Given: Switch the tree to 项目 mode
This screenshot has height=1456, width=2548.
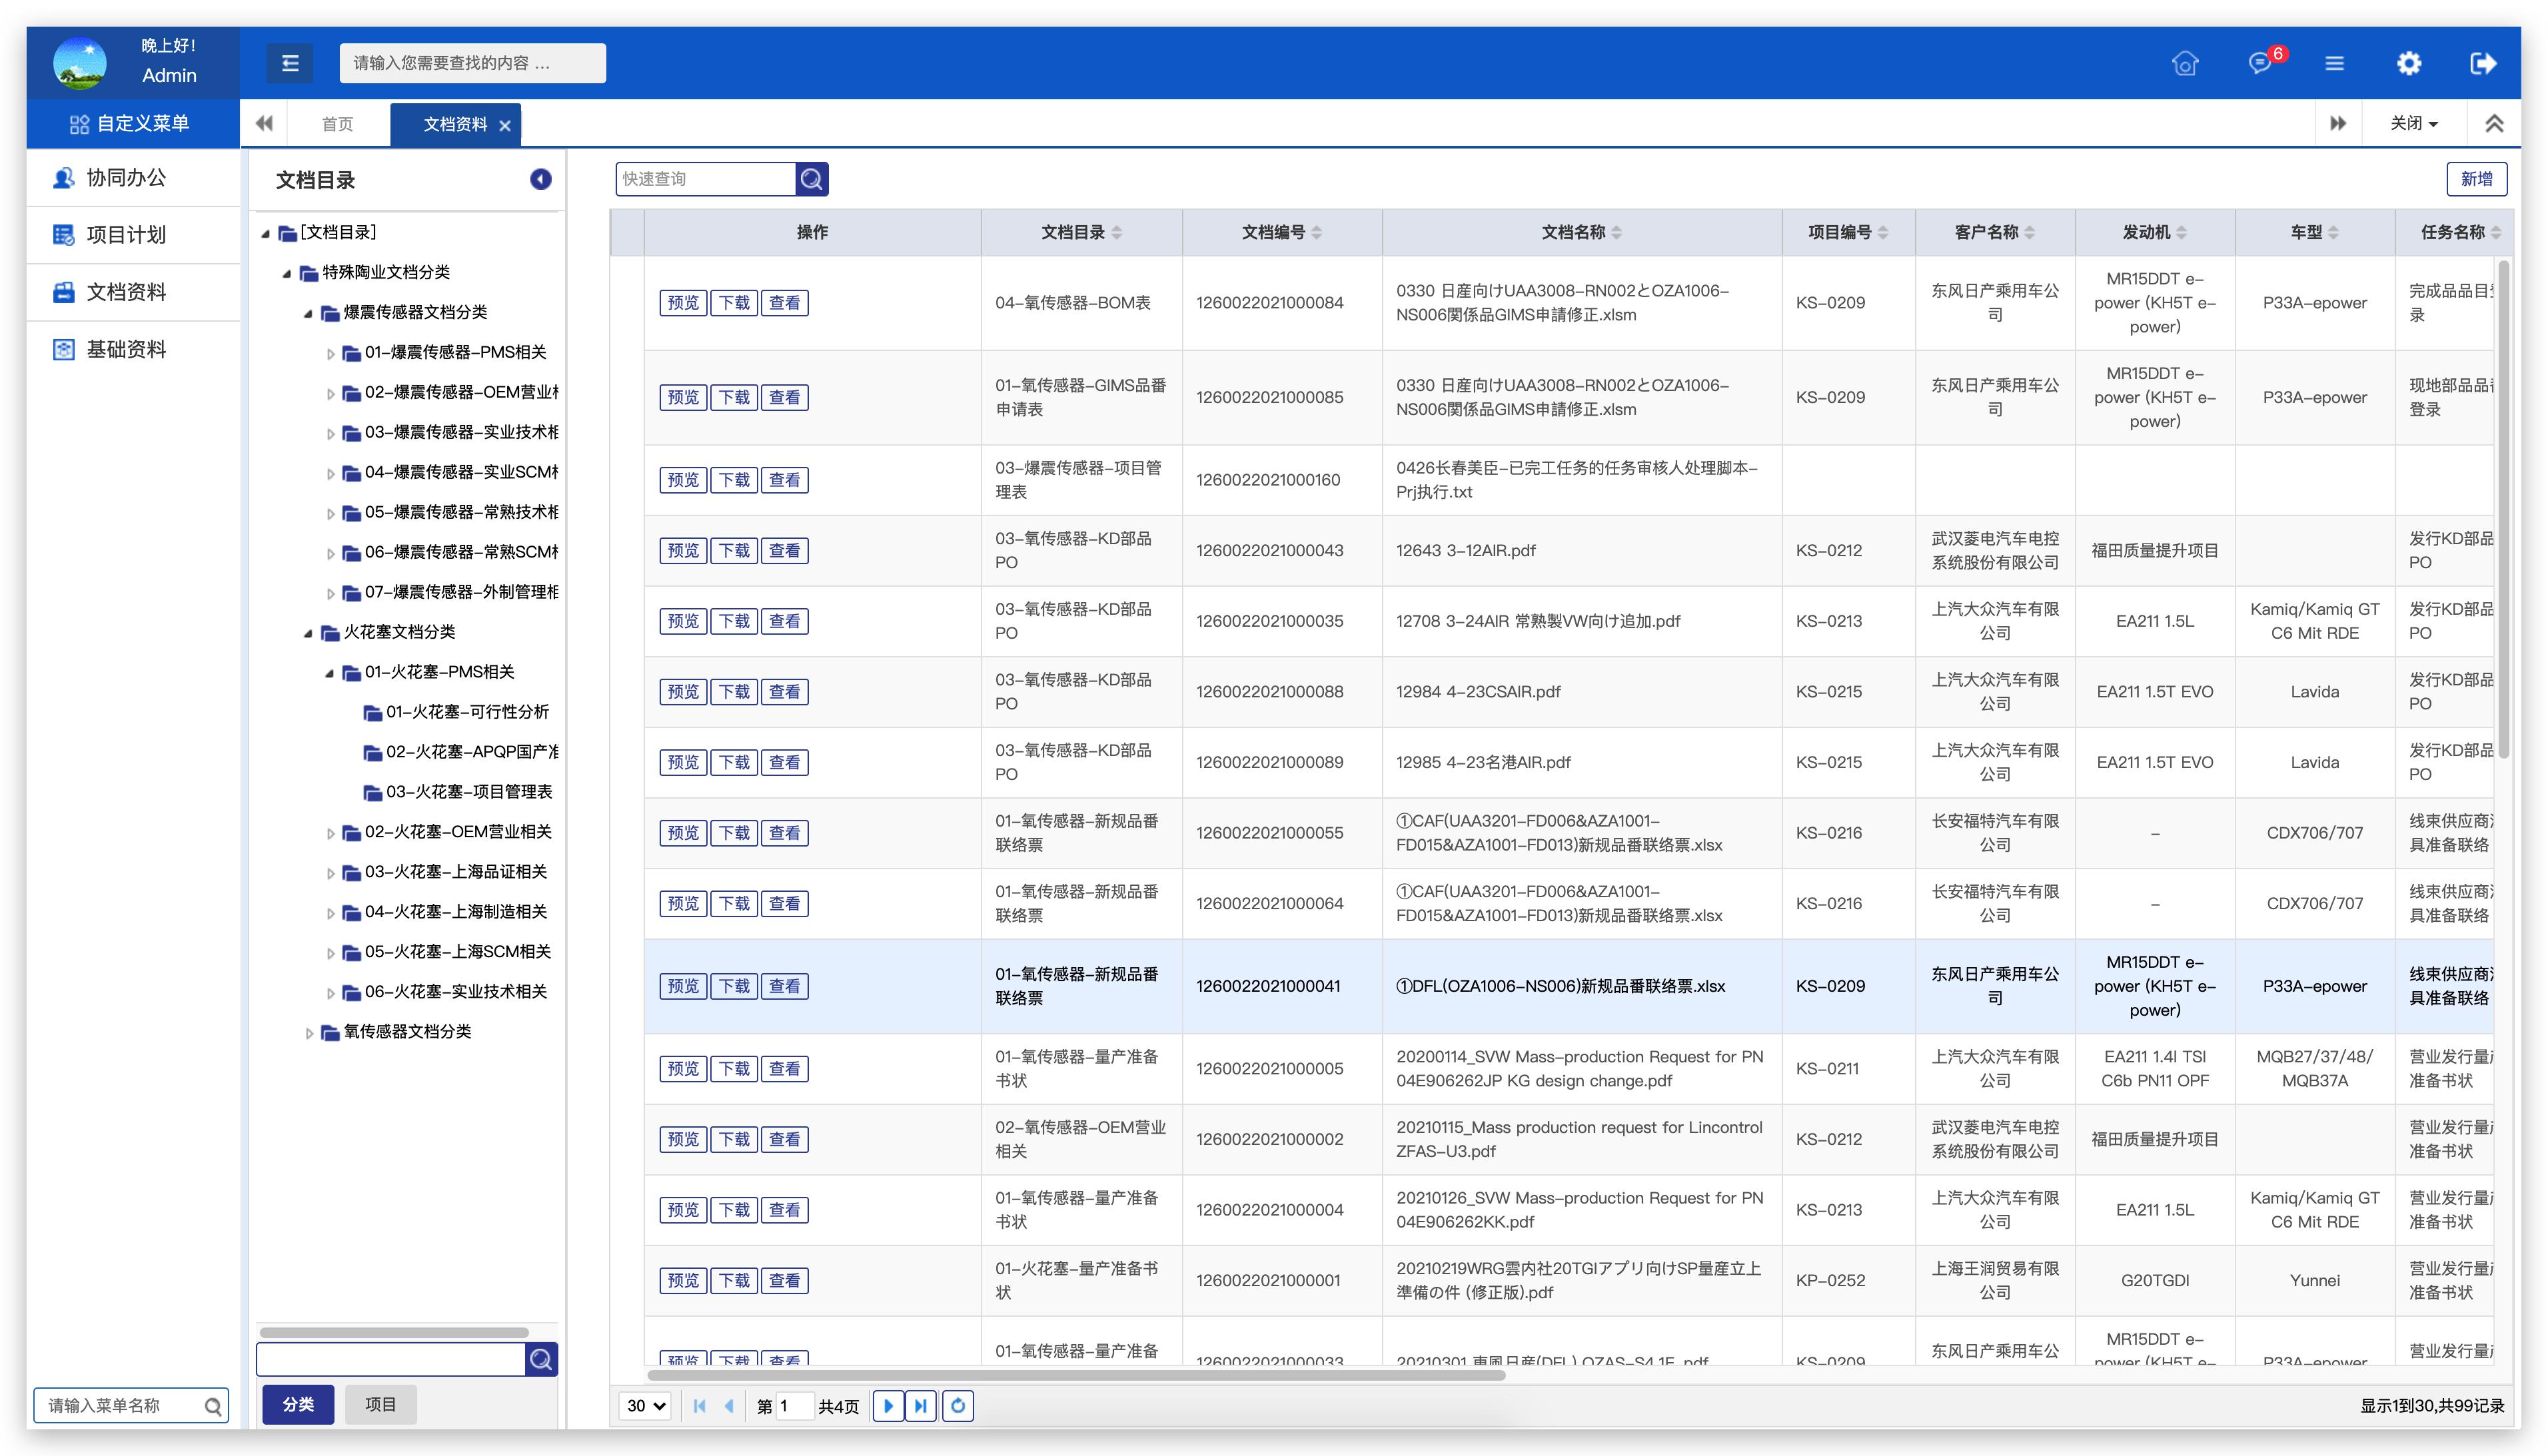Looking at the screenshot, I should 380,1404.
